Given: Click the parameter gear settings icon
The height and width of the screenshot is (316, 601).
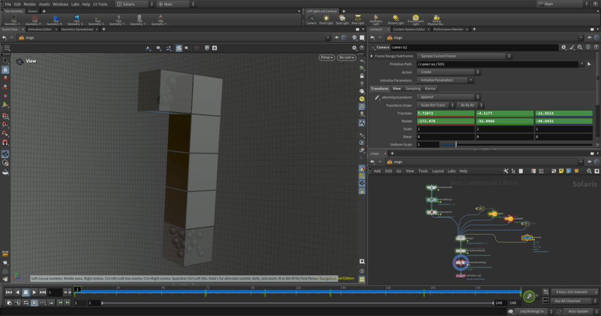Looking at the screenshot, I should 563,47.
